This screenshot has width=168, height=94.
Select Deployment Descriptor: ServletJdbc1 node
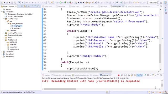point(20,14)
